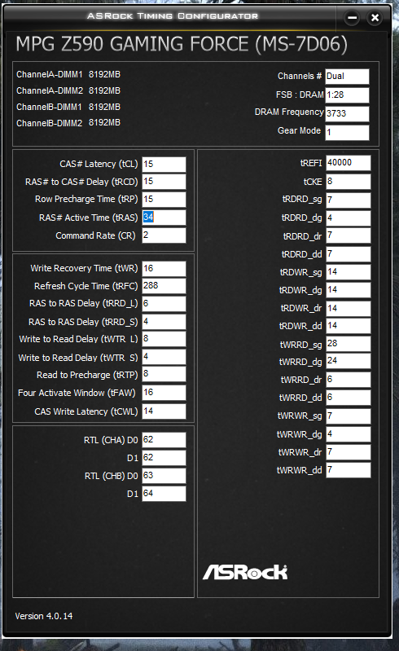Select the Write Recovery Time (tWR) field

pos(164,269)
